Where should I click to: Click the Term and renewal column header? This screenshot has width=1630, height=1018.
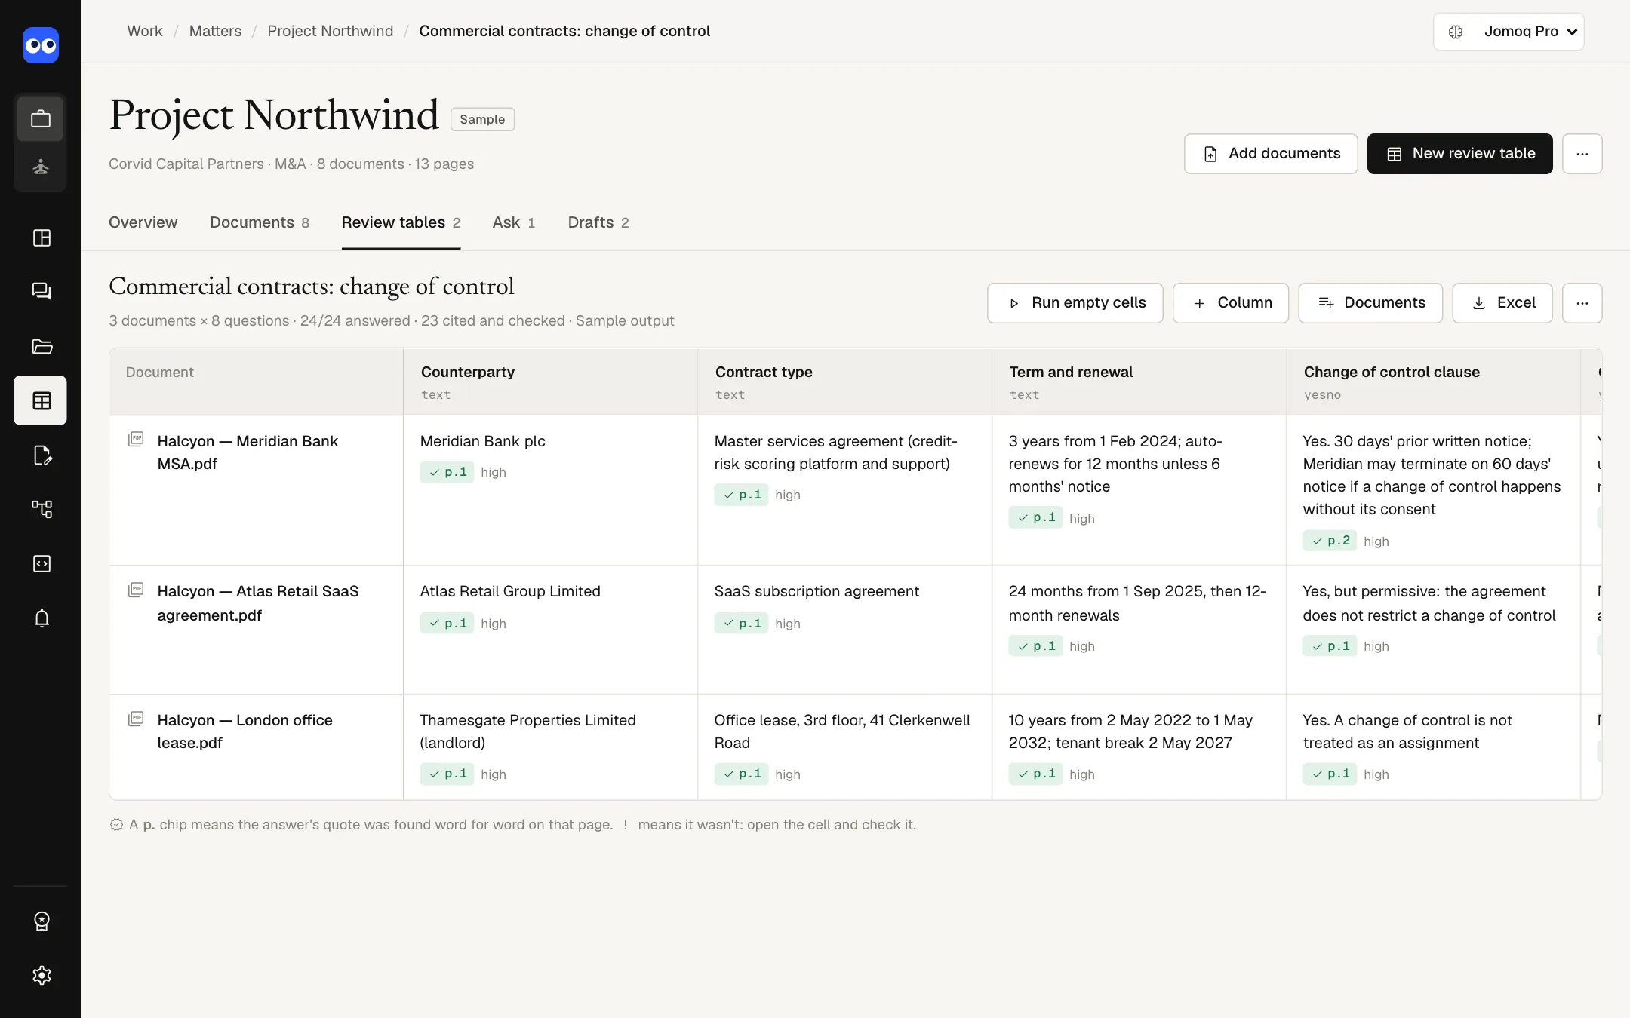coord(1139,382)
